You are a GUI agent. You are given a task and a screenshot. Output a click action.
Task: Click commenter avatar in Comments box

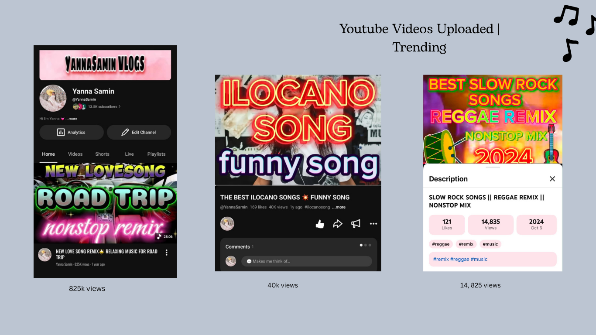point(231,261)
